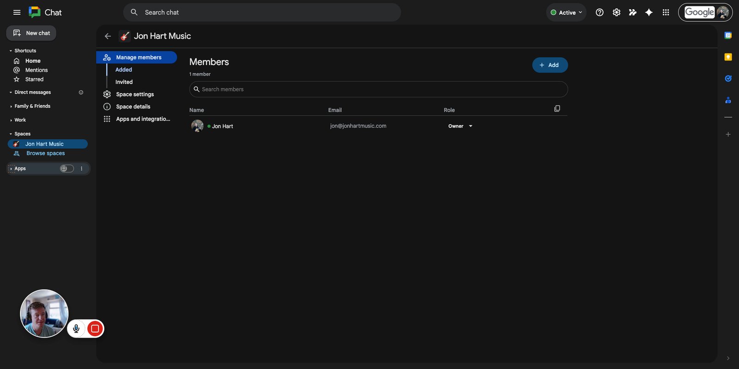Select Manage members in the menu

137,57
